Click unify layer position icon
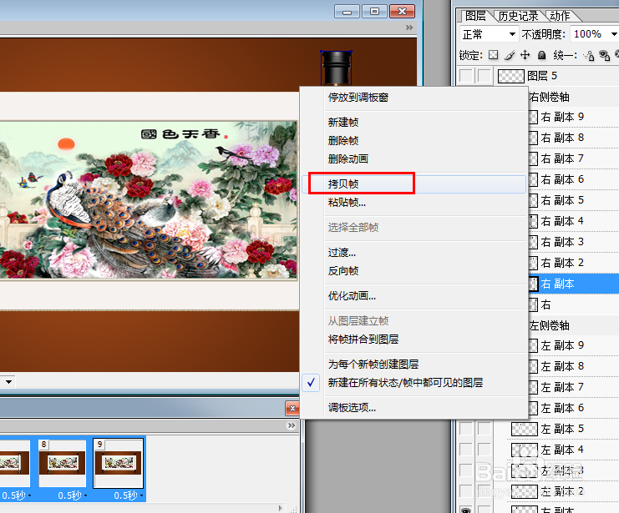The image size is (619, 513). 589,55
